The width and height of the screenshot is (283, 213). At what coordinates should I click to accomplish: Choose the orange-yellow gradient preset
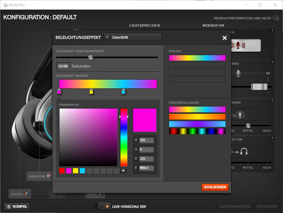tap(197, 117)
